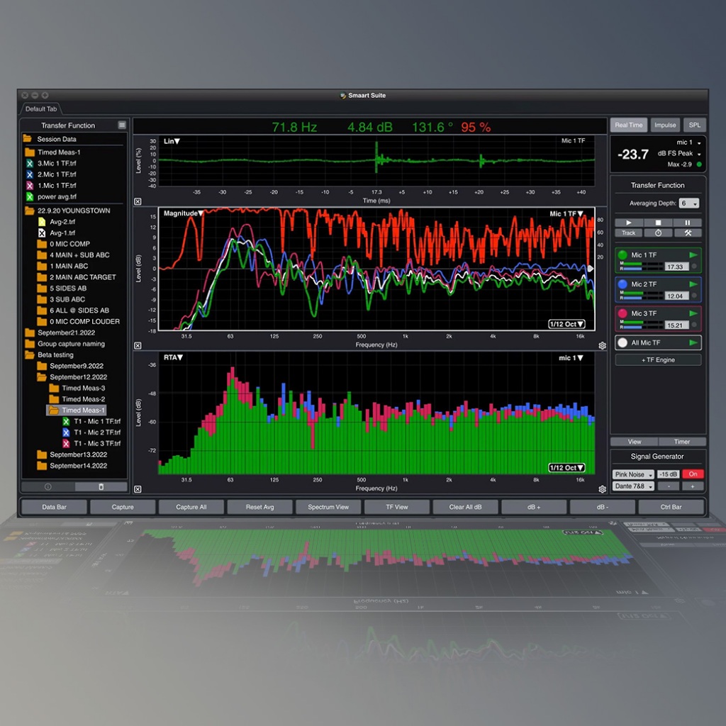Open the measurement config tools icon
726x726 pixels.
click(x=687, y=233)
